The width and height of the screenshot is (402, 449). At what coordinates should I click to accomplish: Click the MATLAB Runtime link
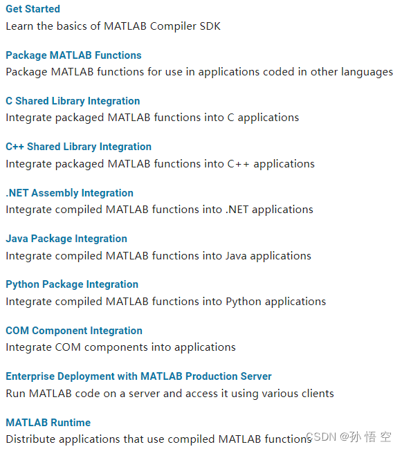tap(48, 423)
